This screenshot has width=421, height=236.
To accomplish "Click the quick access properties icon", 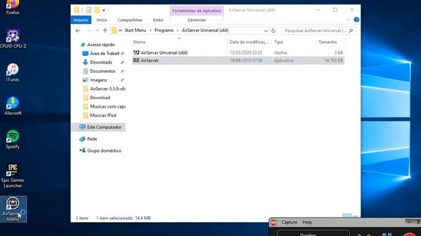I will click(89, 10).
